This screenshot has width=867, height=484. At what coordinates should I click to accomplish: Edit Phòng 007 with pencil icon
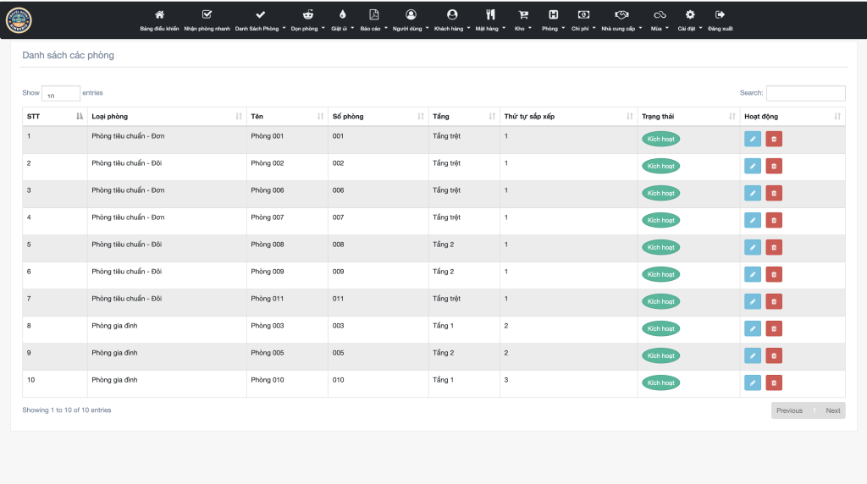[x=753, y=221]
